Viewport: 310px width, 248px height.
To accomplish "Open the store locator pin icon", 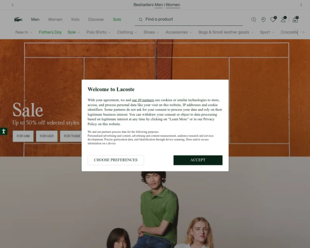I will [263, 20].
